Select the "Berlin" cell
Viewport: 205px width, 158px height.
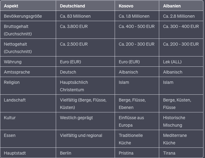[65, 153]
